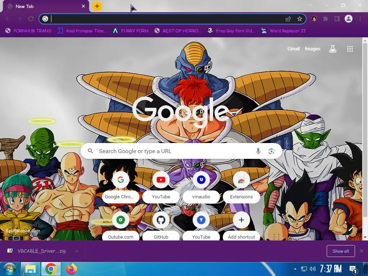Image resolution: width=368 pixels, height=276 pixels.
Task: Open the Google Chro... shortcut
Action: pyautogui.click(x=121, y=187)
